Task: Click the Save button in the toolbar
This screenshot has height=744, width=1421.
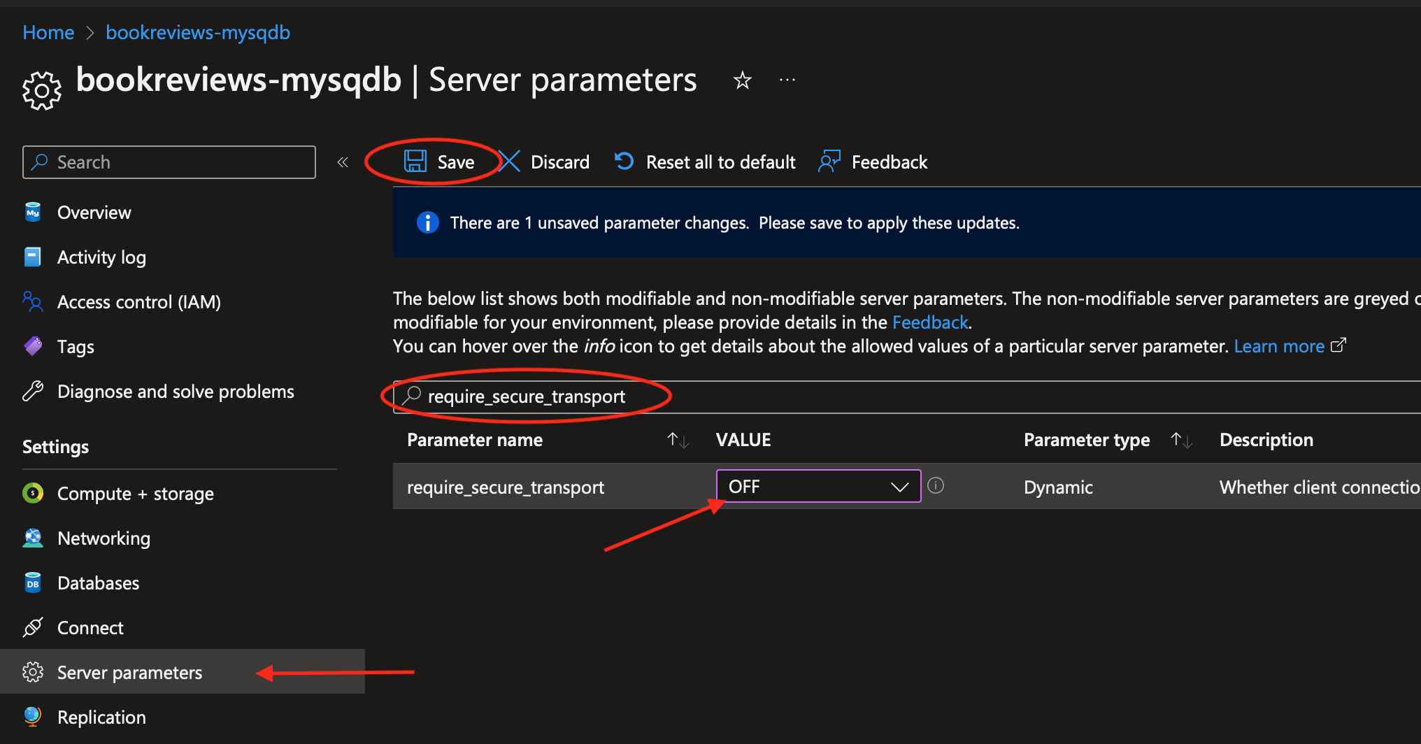Action: coord(439,162)
